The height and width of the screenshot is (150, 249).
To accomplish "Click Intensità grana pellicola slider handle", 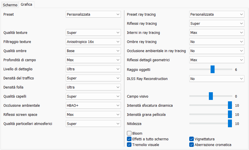I will click(x=230, y=114).
